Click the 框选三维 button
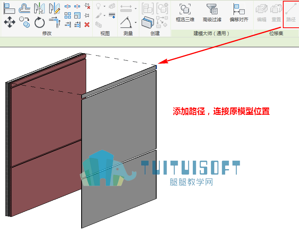The width and height of the screenshot is (299, 245). click(185, 12)
